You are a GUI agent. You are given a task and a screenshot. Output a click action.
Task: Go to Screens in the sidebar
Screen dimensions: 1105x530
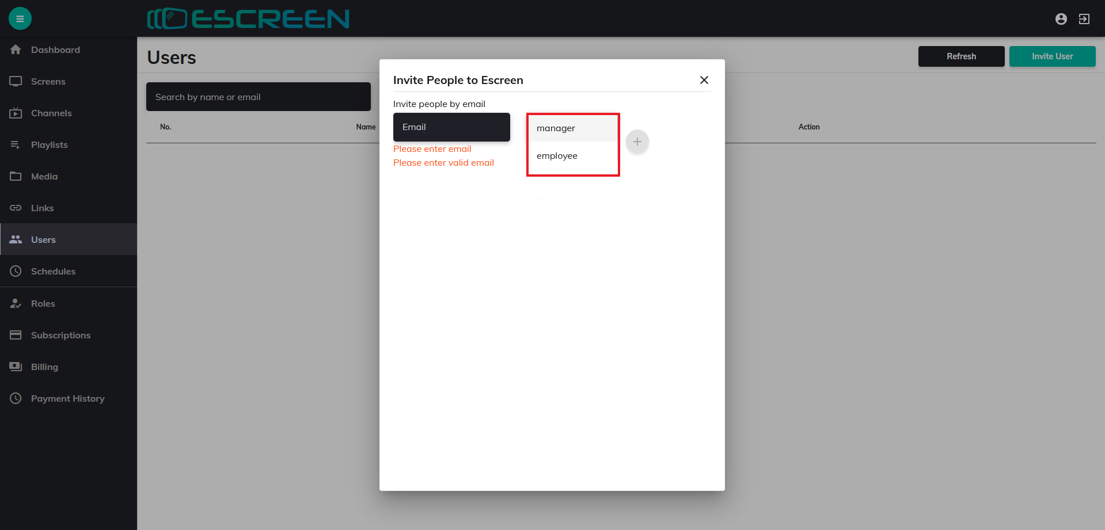coord(48,82)
